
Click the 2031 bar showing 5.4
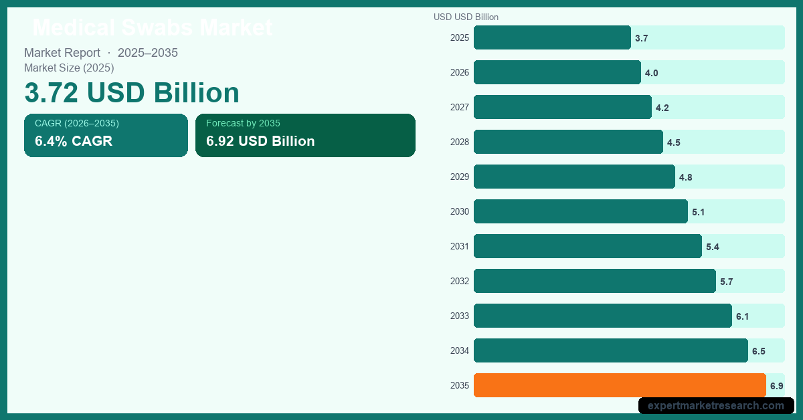point(588,246)
